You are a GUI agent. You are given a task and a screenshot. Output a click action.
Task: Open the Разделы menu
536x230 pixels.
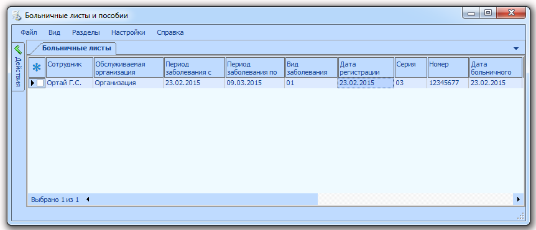[86, 32]
